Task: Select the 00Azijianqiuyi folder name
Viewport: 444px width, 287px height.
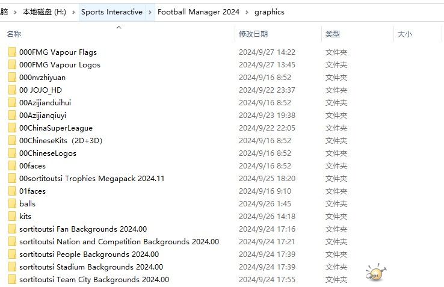Action: pyautogui.click(x=43, y=116)
